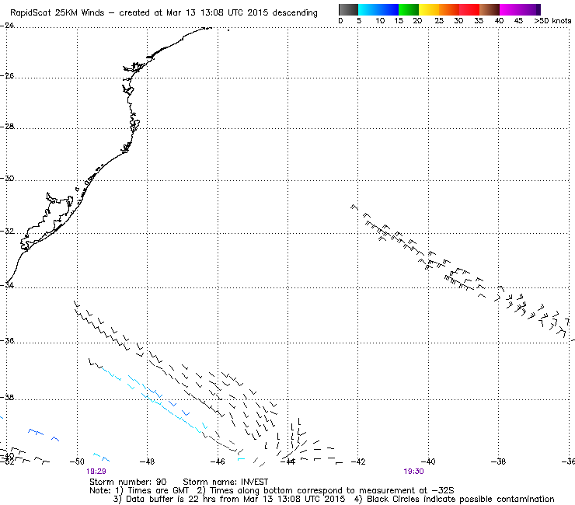
Task: Click the '-38' latitude axis label
Action: tap(7, 397)
